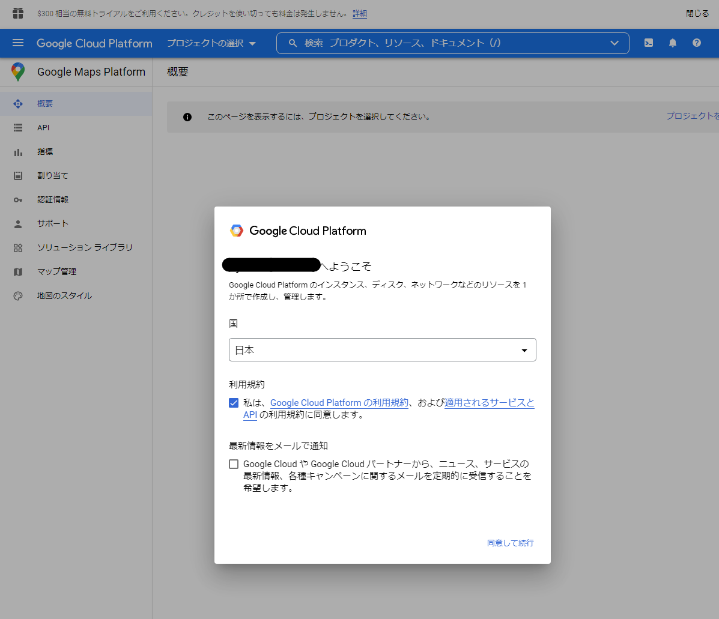Open the hamburger navigation menu
The height and width of the screenshot is (619, 719).
18,43
